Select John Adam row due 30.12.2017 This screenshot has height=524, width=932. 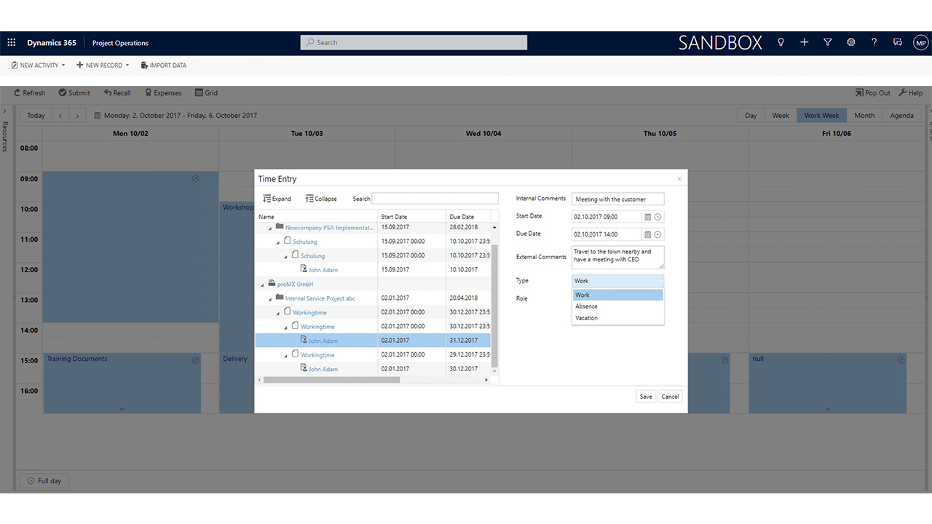coord(373,369)
